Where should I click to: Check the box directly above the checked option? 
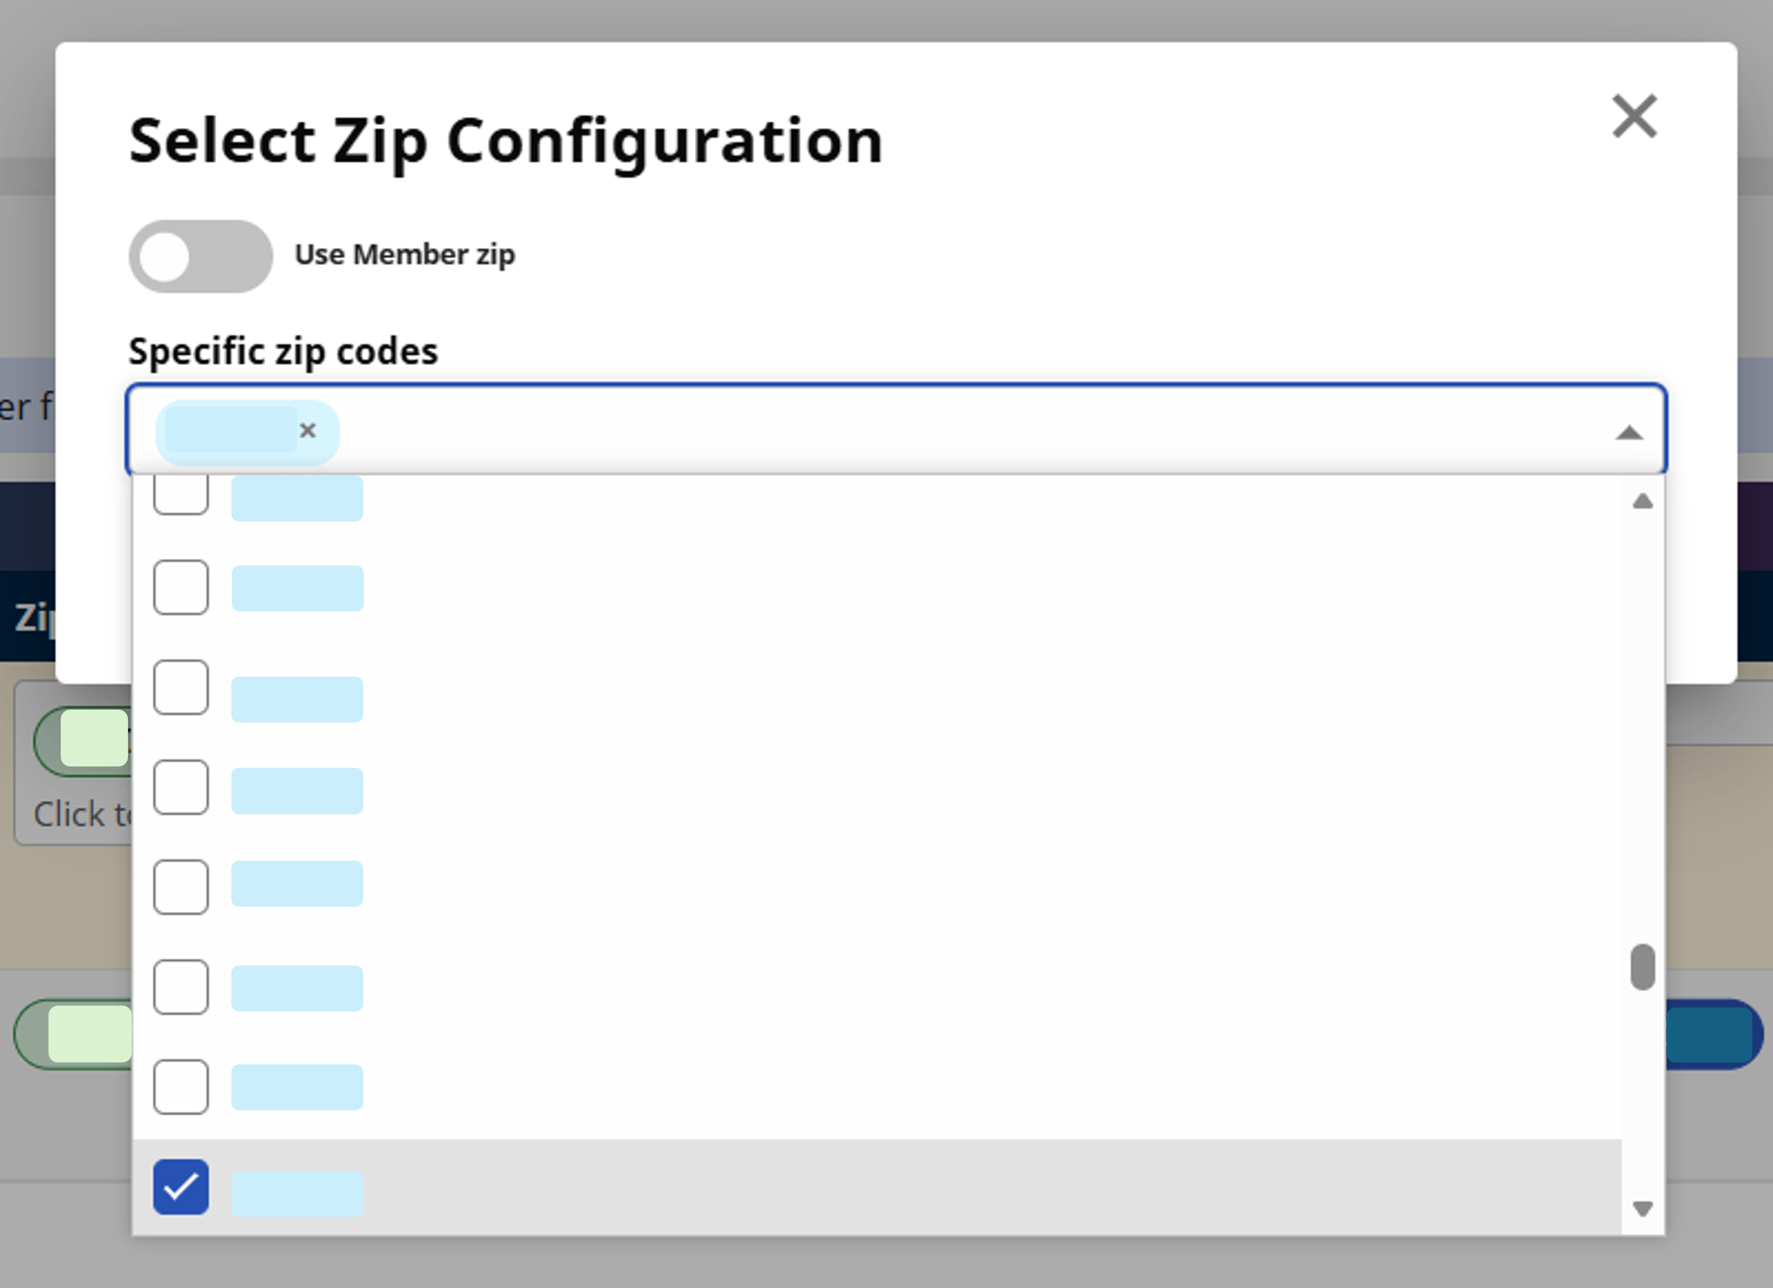click(x=180, y=1087)
